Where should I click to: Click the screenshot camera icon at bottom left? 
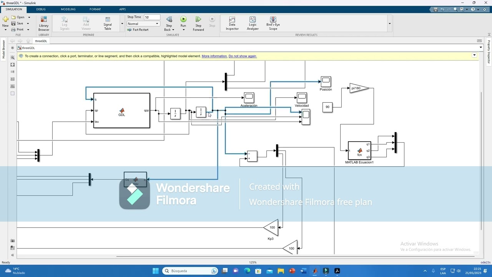(x=13, y=240)
